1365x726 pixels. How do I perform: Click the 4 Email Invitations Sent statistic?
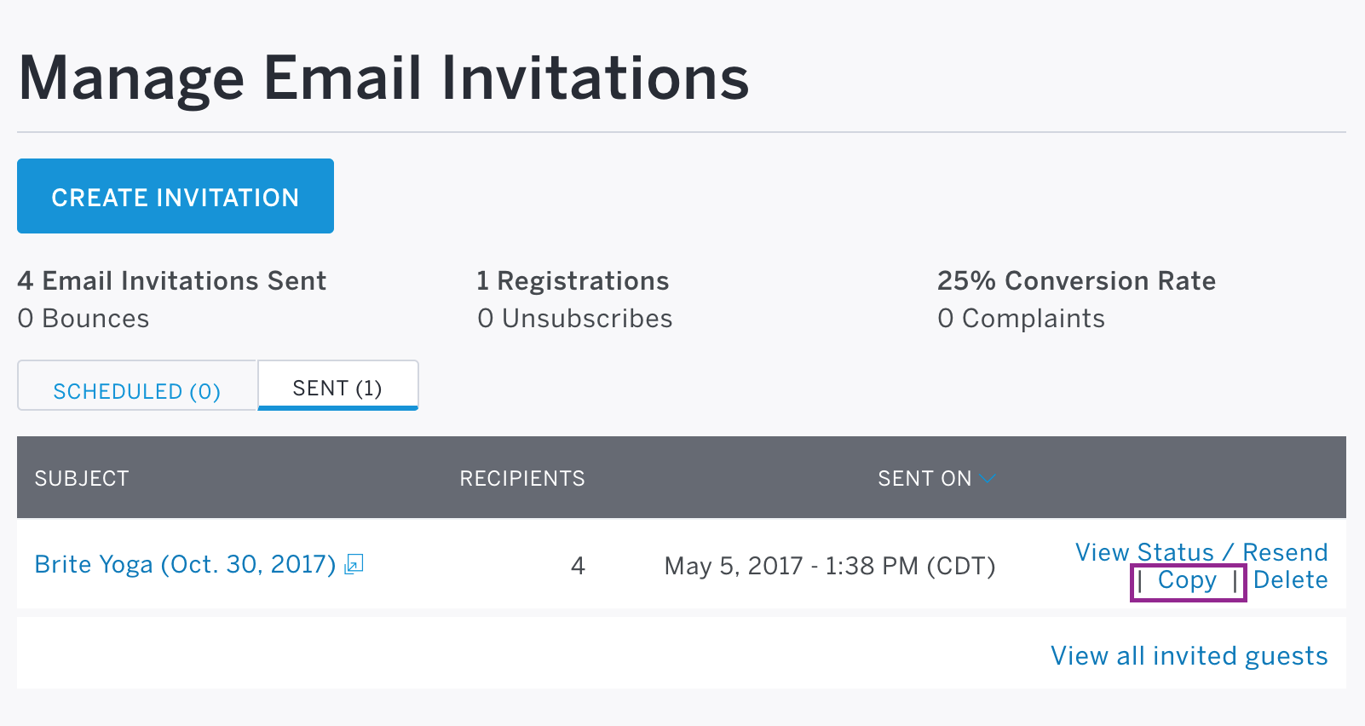[x=172, y=280]
